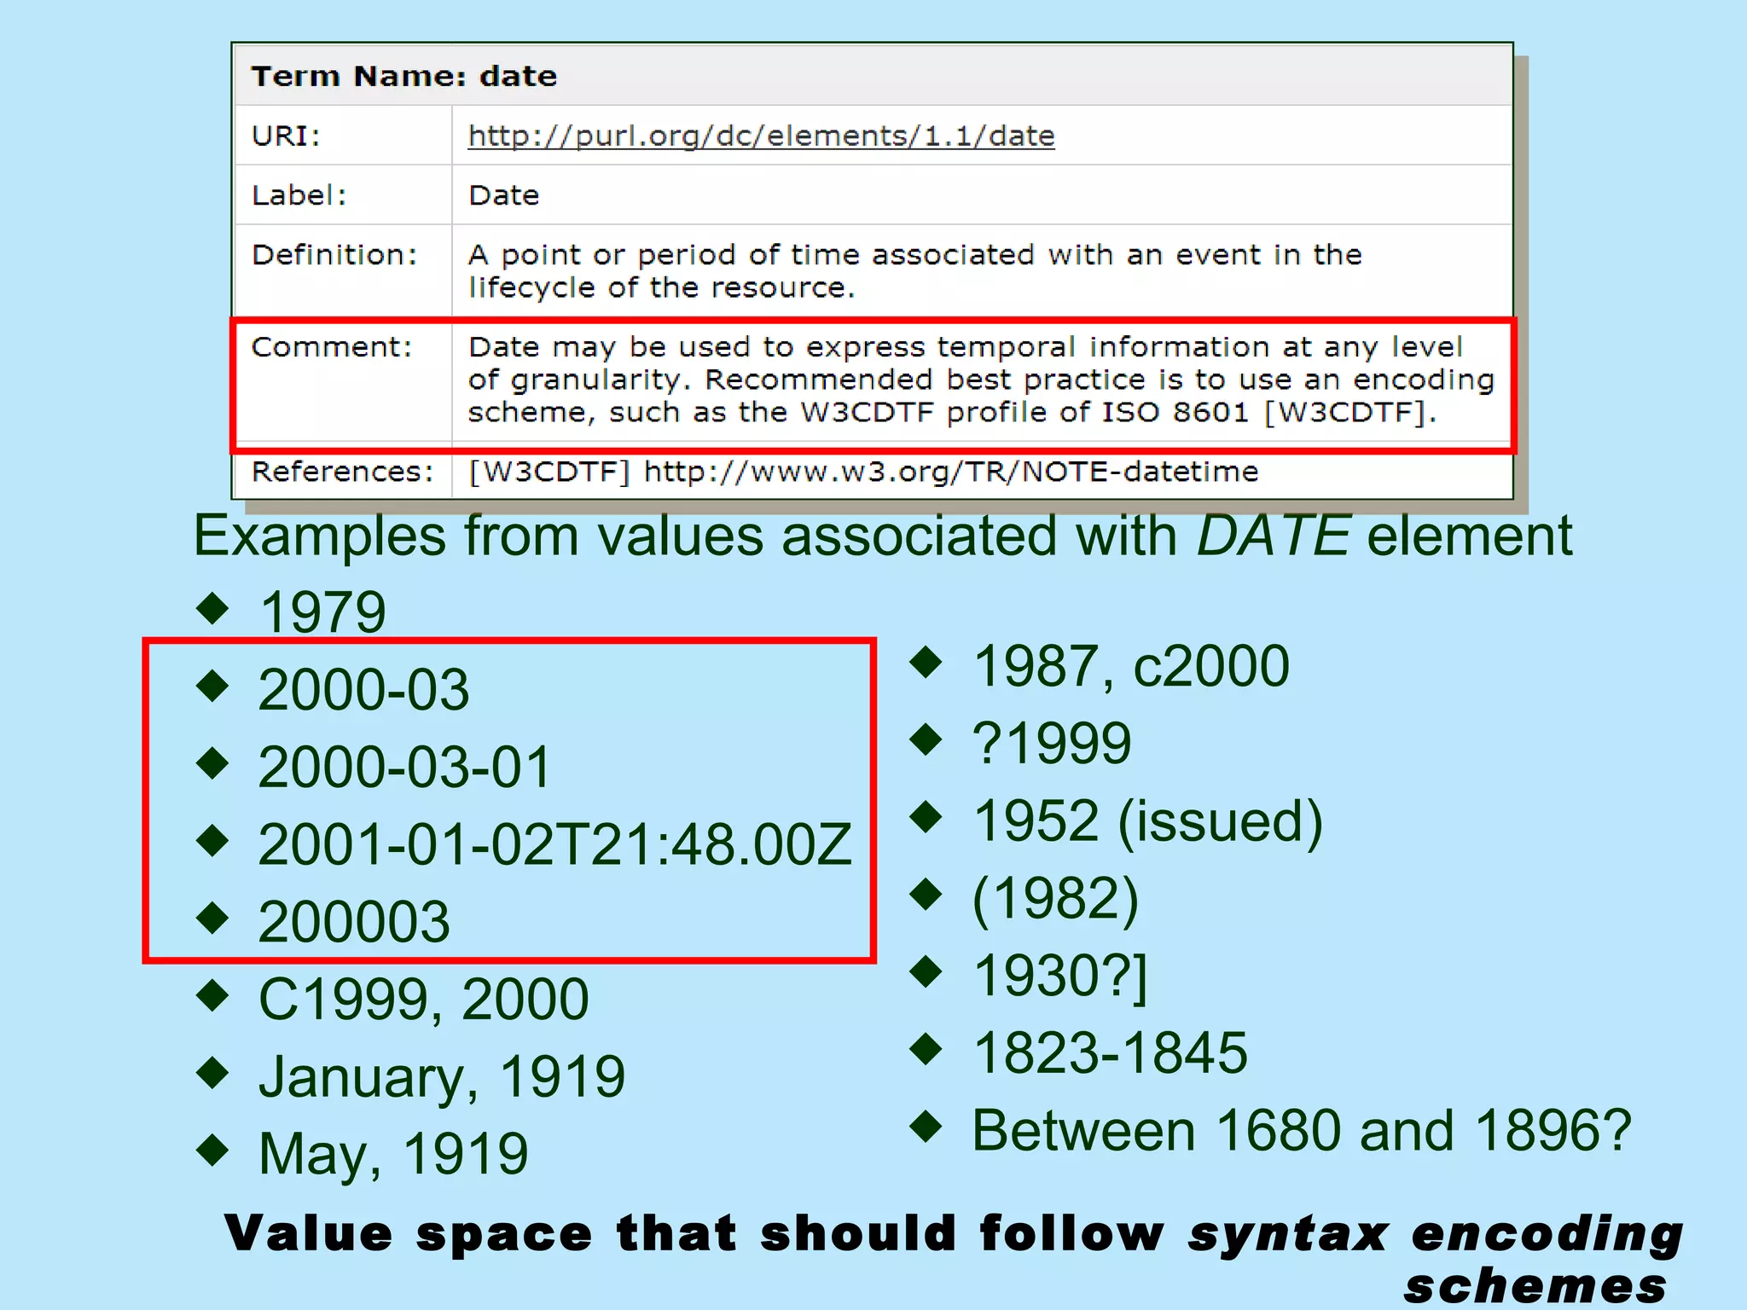Image resolution: width=1747 pixels, height=1310 pixels.
Task: Select the 'Comment:' row label
Action: 331,346
